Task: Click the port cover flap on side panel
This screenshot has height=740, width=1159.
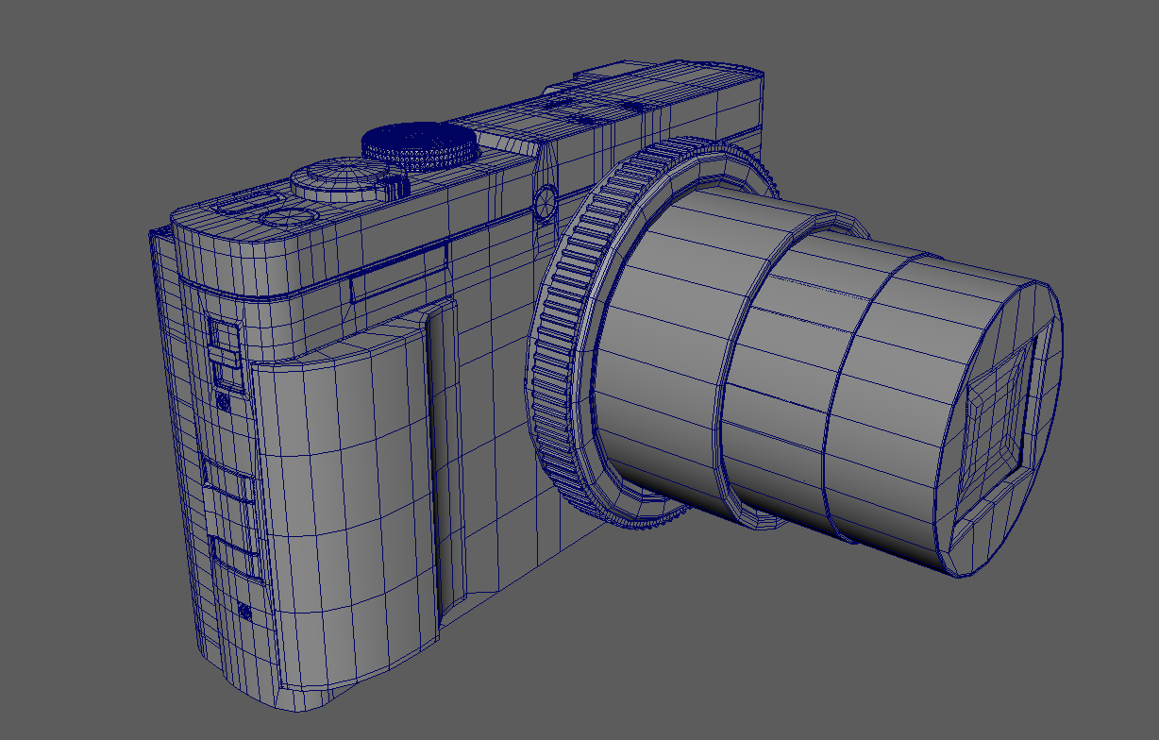Action: tap(231, 491)
